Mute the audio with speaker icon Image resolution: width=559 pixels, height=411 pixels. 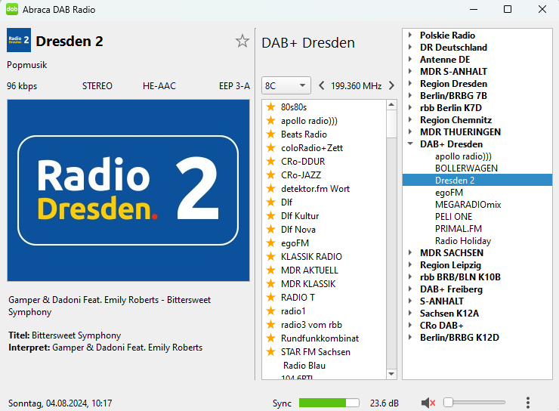428,403
